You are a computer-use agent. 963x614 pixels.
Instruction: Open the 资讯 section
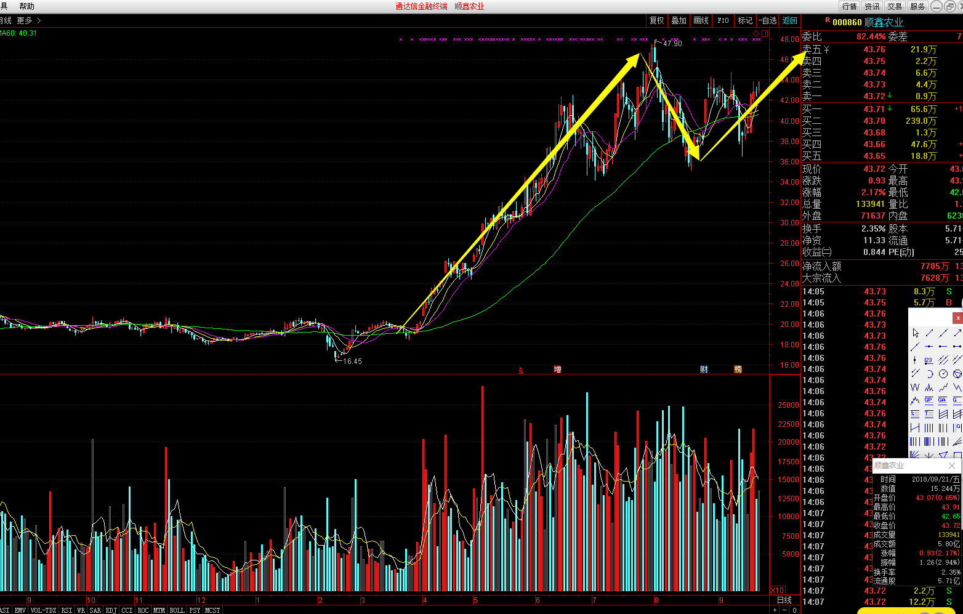coord(872,6)
